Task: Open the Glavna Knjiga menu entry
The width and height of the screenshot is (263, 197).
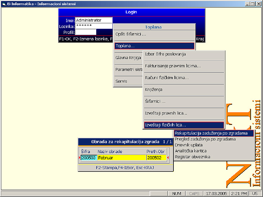Action: pos(128,57)
